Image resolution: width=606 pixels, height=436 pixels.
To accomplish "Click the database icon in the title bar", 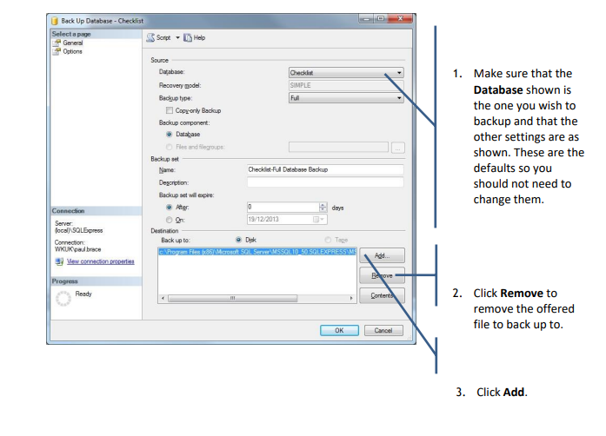I will (55, 21).
